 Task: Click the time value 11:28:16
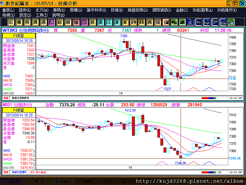[223, 30]
